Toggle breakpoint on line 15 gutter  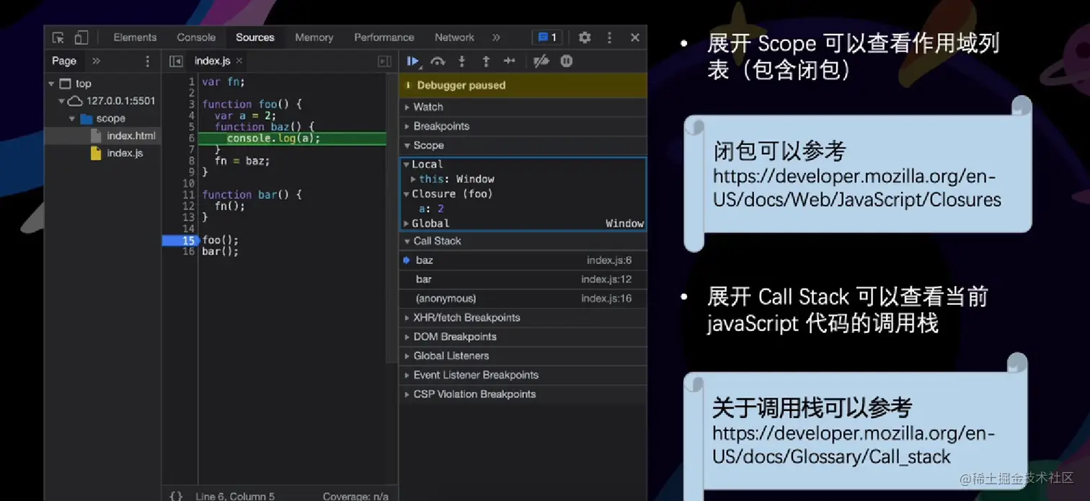click(180, 240)
